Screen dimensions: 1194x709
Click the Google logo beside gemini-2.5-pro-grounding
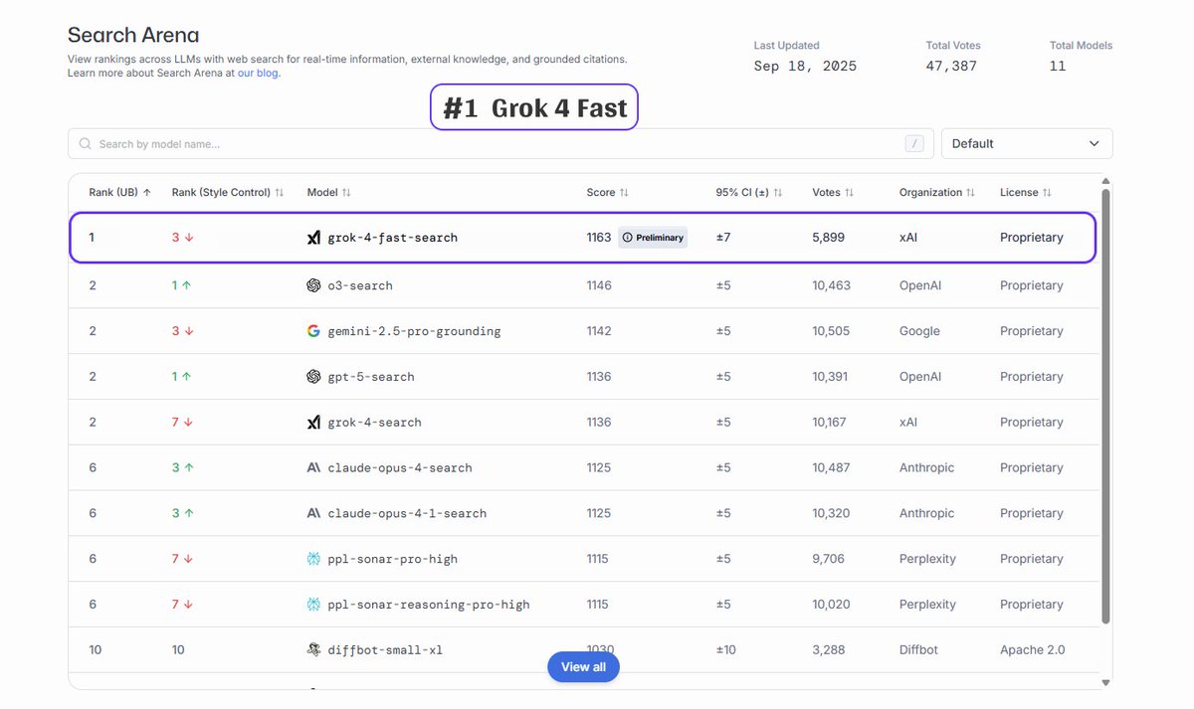[313, 331]
